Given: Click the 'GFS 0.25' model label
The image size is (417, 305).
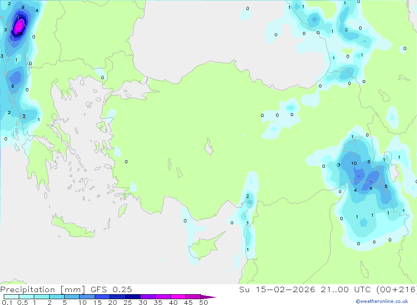Looking at the screenshot, I should click(x=111, y=290).
